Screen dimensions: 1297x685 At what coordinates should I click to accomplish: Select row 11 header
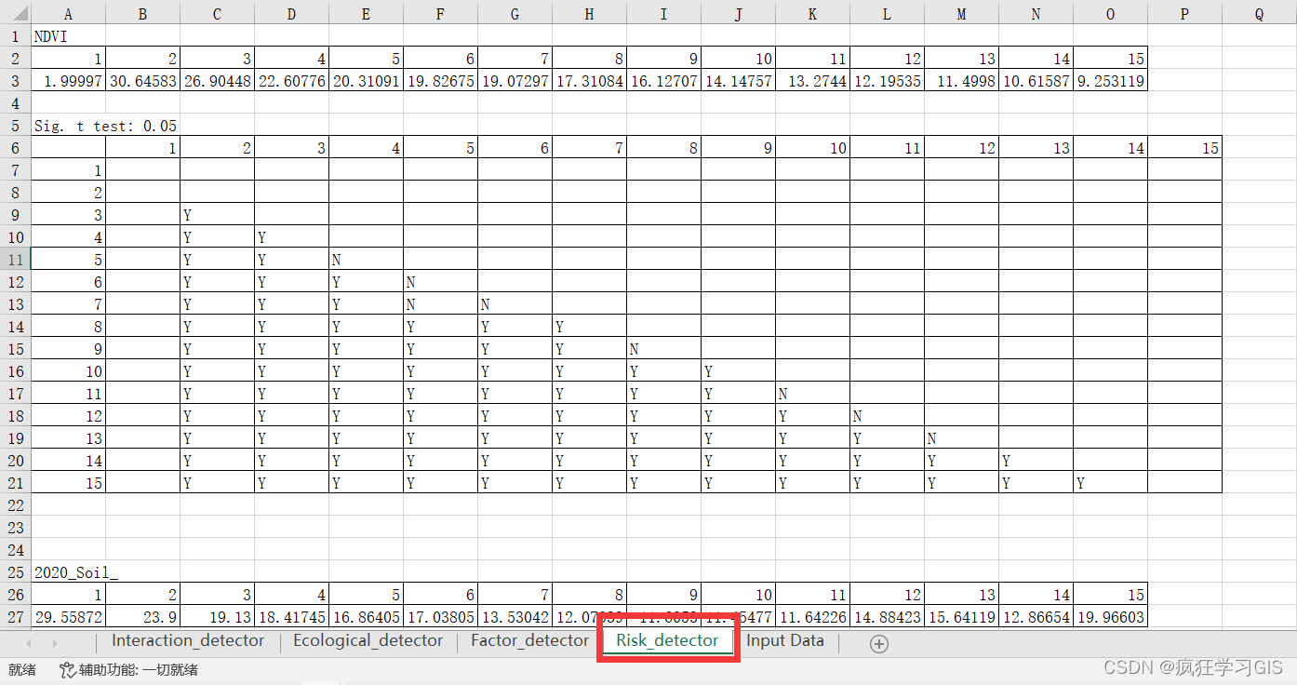click(x=15, y=260)
